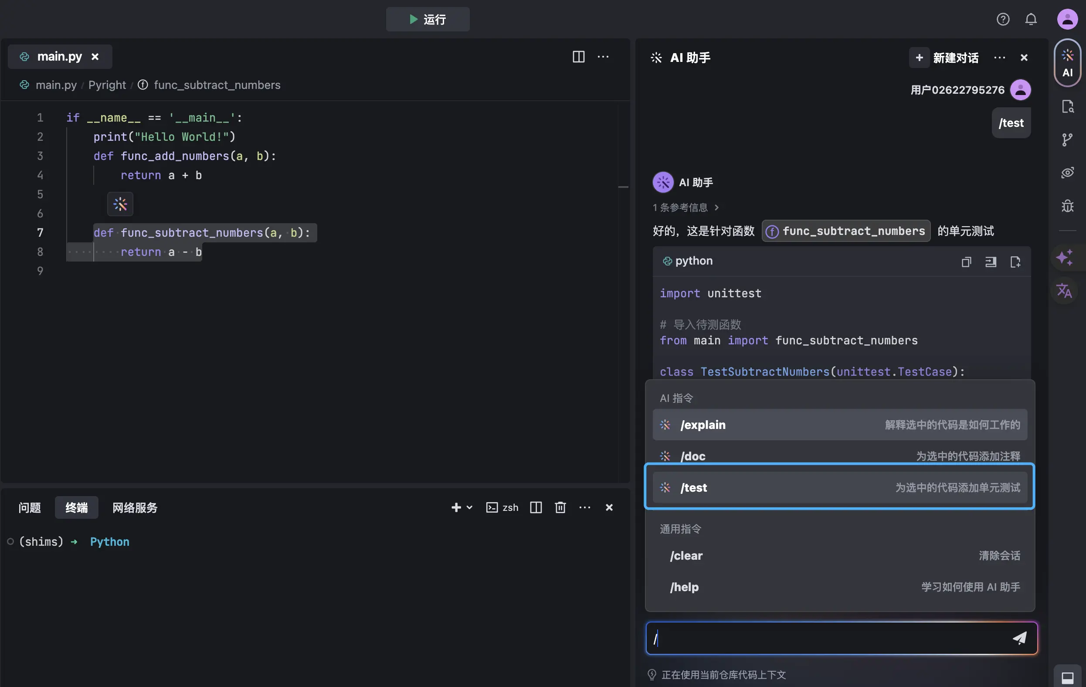Switch to the 网络服务 tab
The image size is (1086, 687).
135,507
